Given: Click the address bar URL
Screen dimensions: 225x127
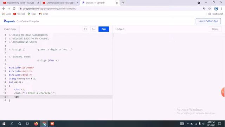Looking at the screenshot, I should (50, 8).
